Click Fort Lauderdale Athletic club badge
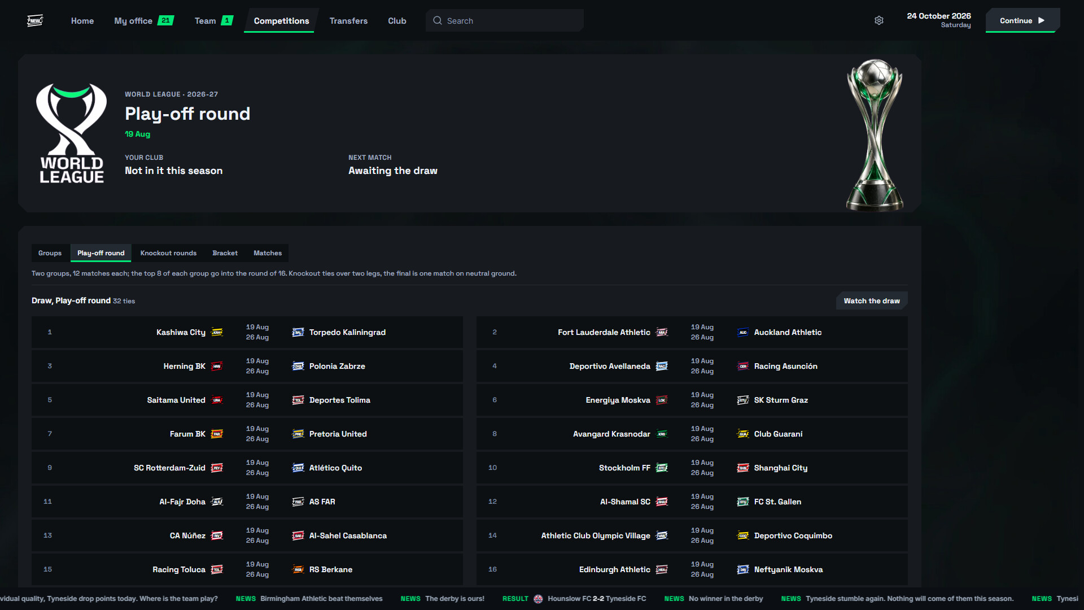 (662, 332)
